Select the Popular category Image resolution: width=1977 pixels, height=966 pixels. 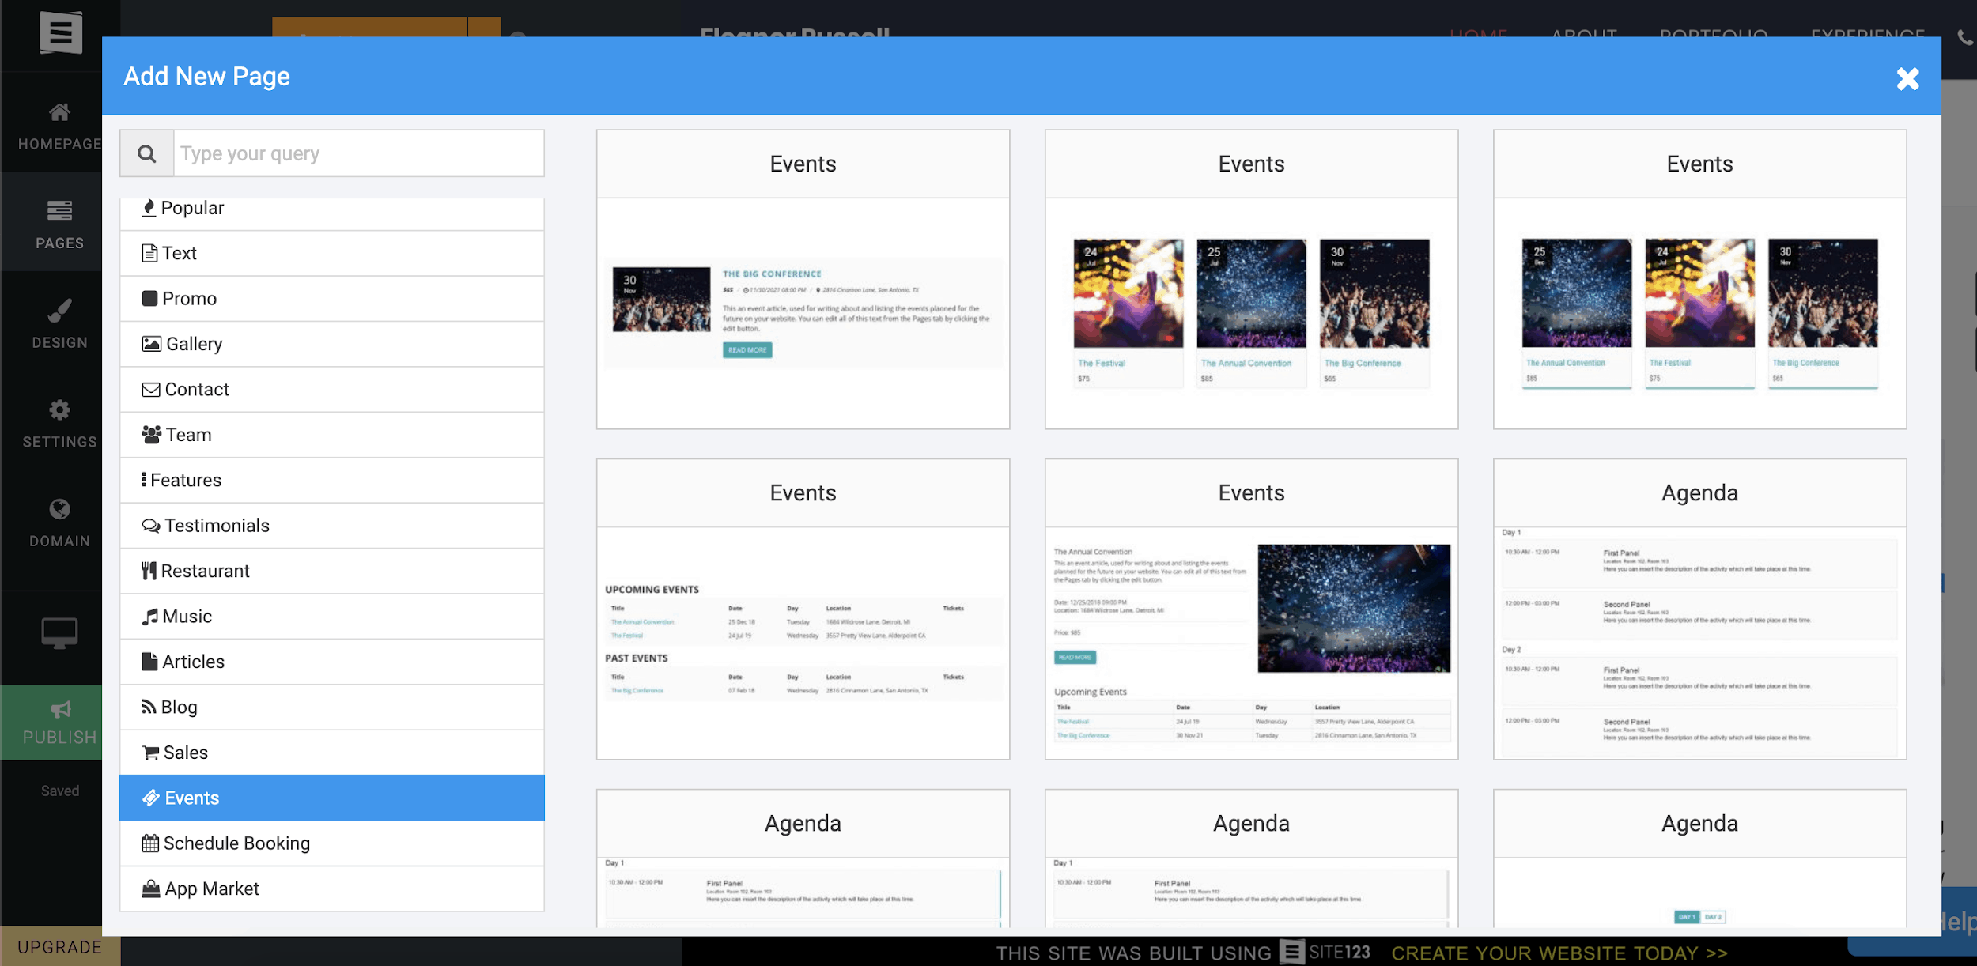pos(332,212)
